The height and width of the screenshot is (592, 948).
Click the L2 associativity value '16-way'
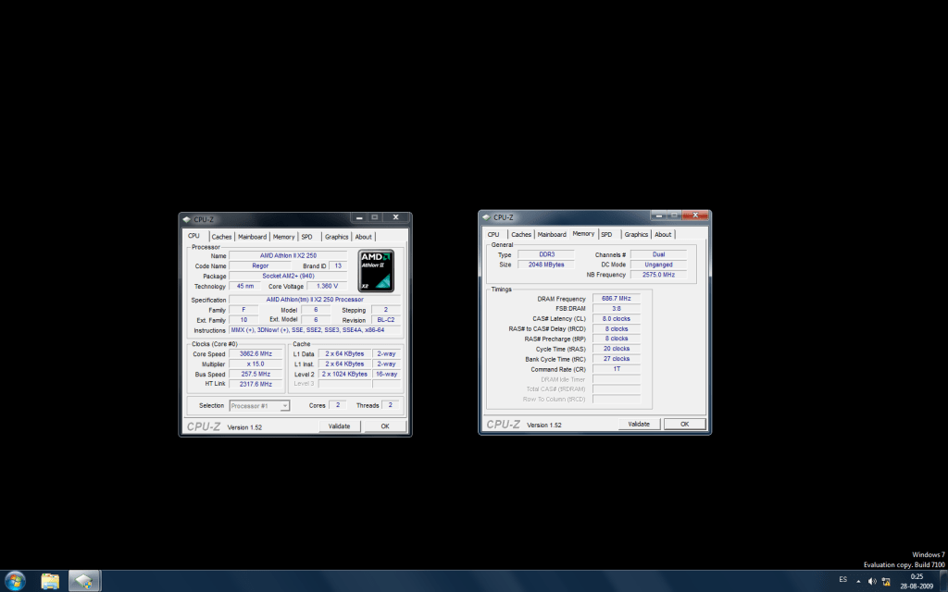coord(386,374)
